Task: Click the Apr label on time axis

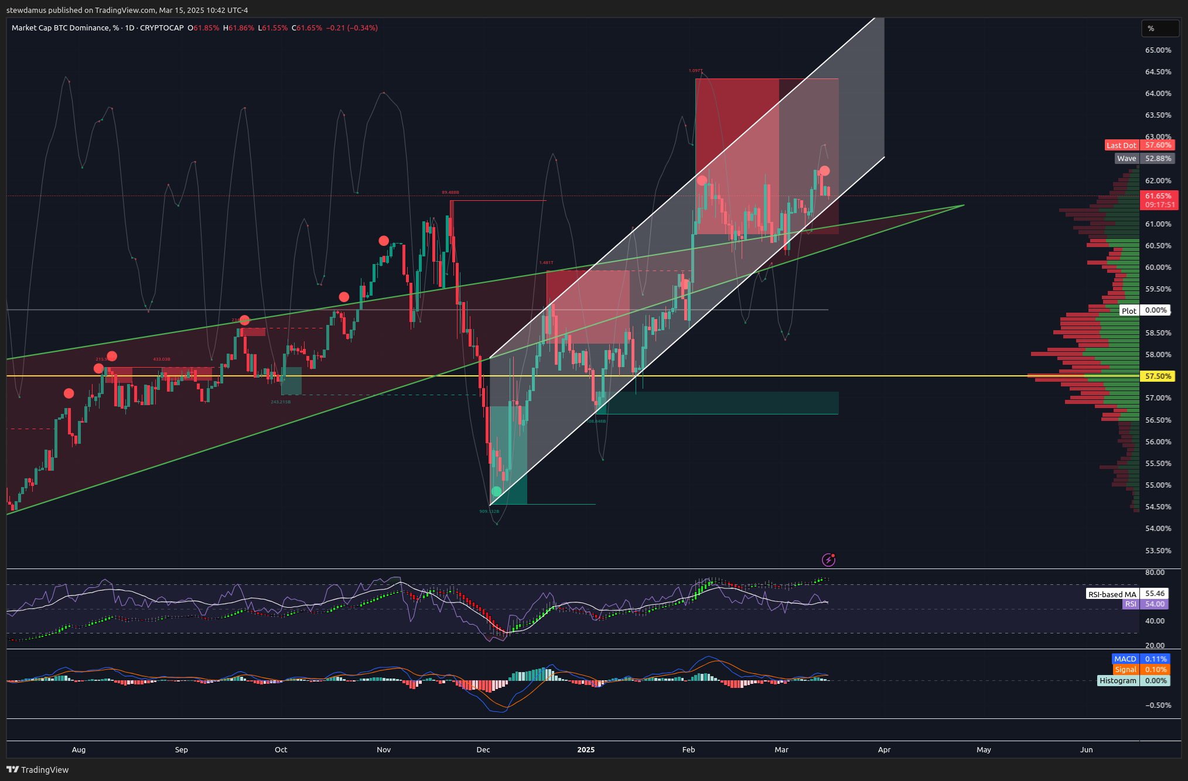Action: [885, 749]
